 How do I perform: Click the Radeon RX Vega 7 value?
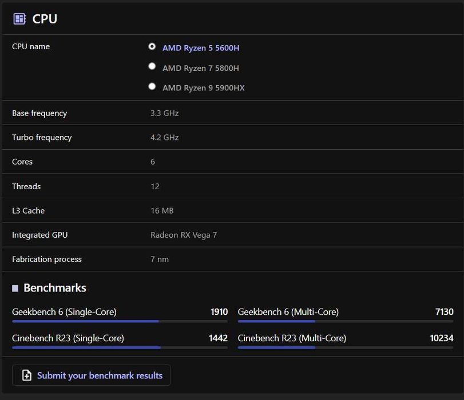pyautogui.click(x=184, y=235)
